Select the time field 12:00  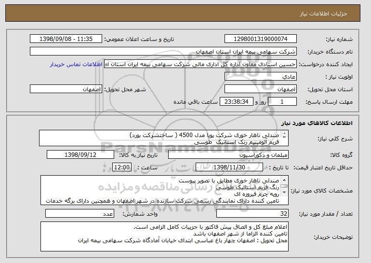[122, 167]
